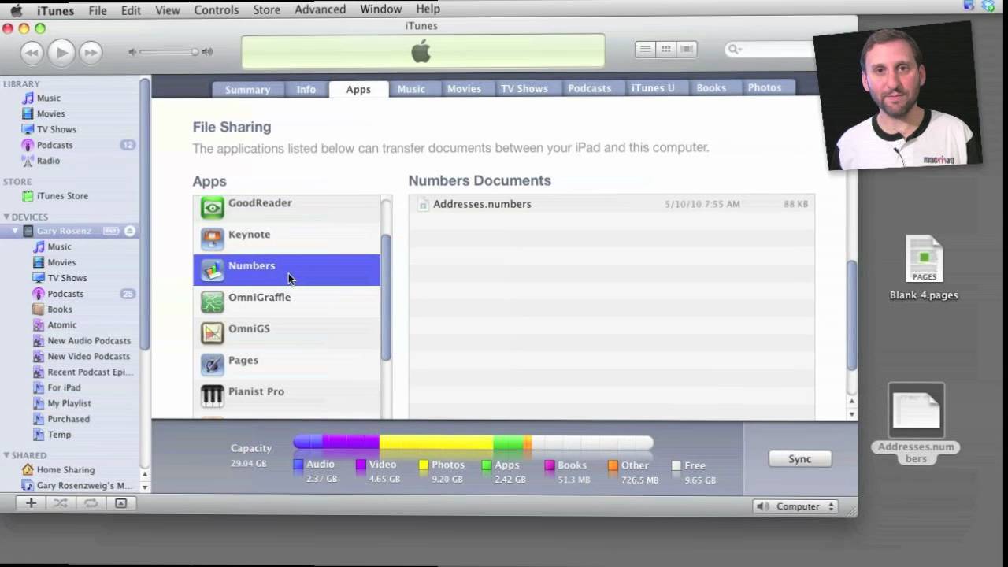
Task: Open TV Shows in the Library sidebar
Action: coord(56,129)
